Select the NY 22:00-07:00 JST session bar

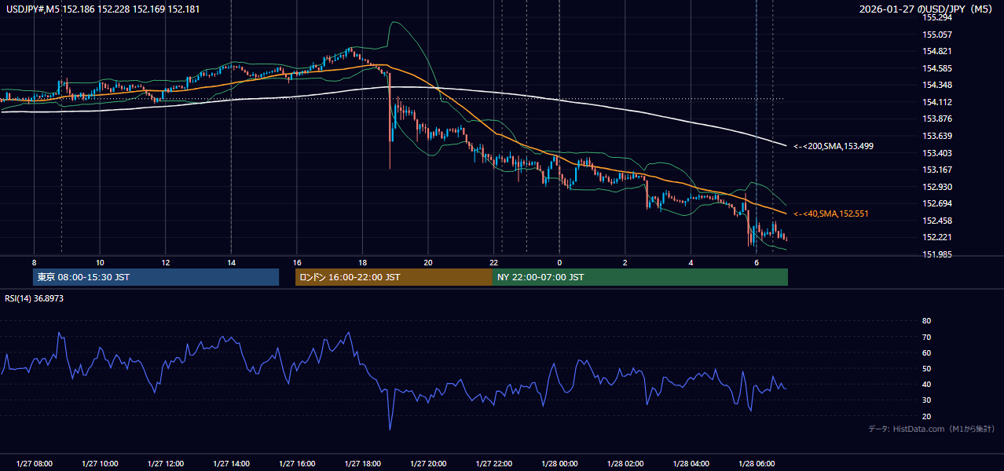pos(640,277)
